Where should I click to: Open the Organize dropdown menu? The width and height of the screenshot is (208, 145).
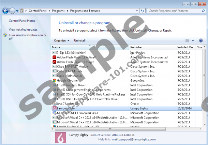tap(61, 41)
